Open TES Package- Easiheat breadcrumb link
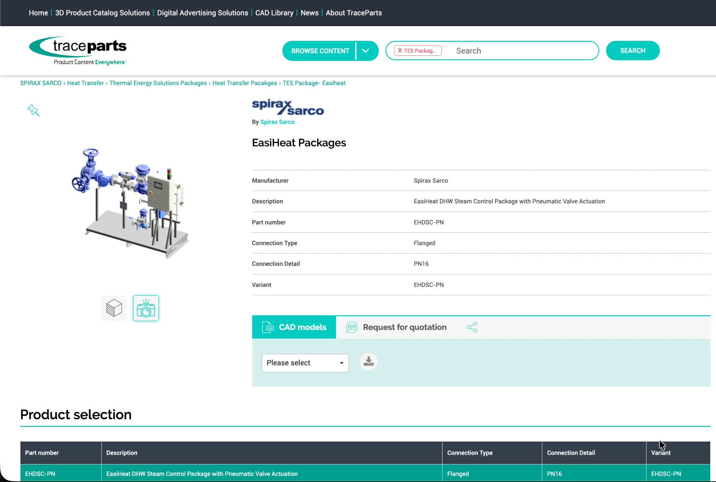 pyautogui.click(x=314, y=83)
